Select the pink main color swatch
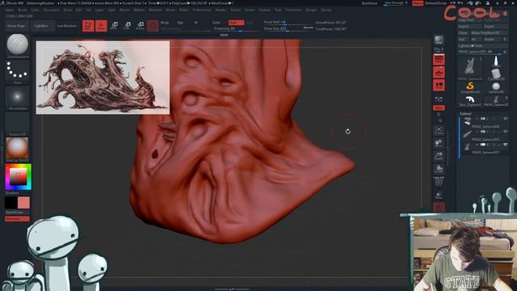This screenshot has width=517, height=291. point(23,203)
